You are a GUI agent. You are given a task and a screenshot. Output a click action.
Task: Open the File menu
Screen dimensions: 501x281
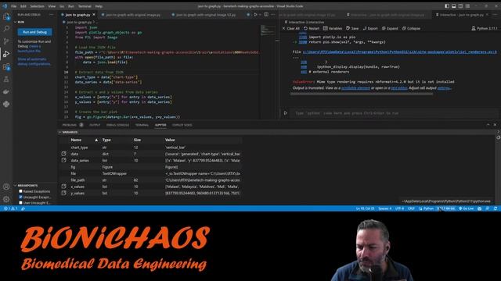click(14, 6)
